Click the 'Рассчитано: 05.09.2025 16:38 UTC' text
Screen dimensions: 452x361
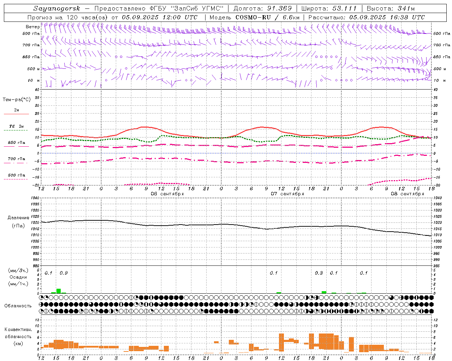(367, 17)
